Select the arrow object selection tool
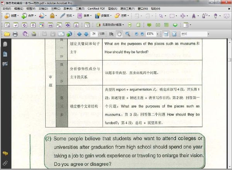The height and width of the screenshot is (170, 232). [161, 16]
